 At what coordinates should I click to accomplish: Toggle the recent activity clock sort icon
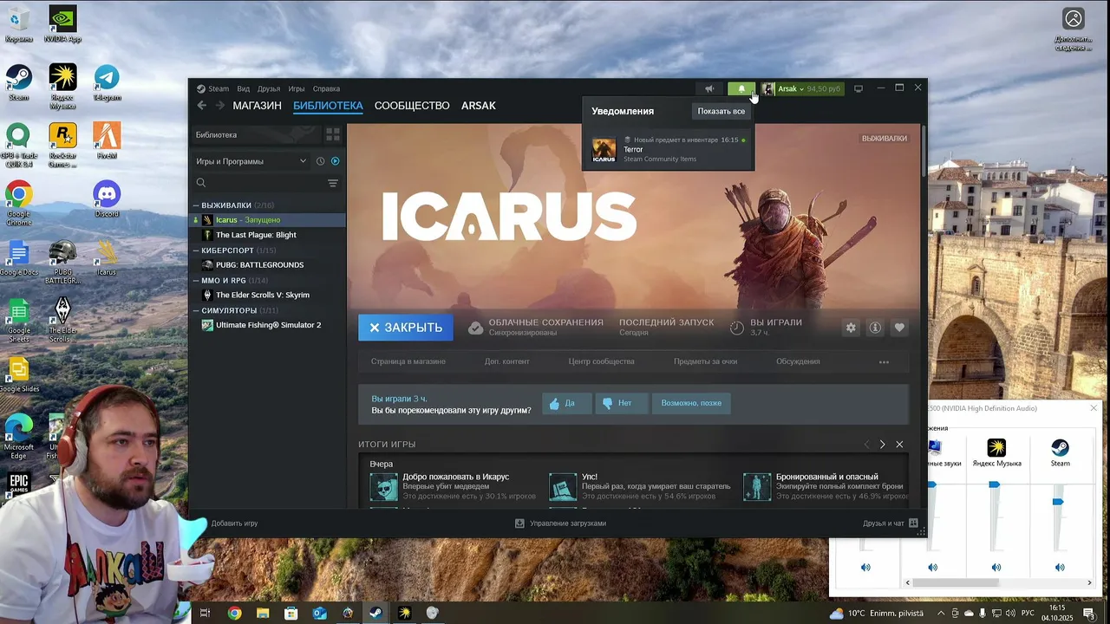(x=321, y=161)
